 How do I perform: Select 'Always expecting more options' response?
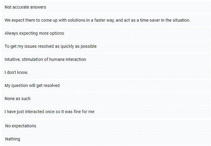point(106,33)
